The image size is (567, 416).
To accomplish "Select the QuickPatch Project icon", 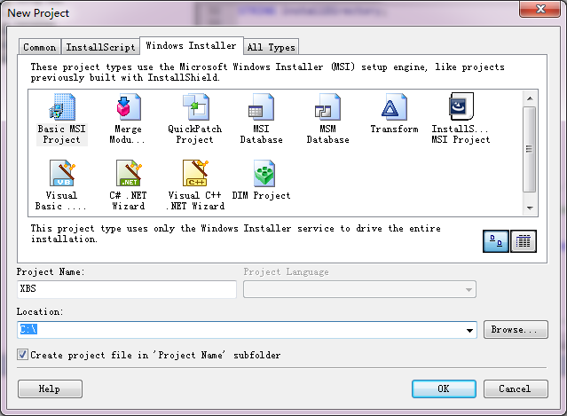I will (195, 107).
